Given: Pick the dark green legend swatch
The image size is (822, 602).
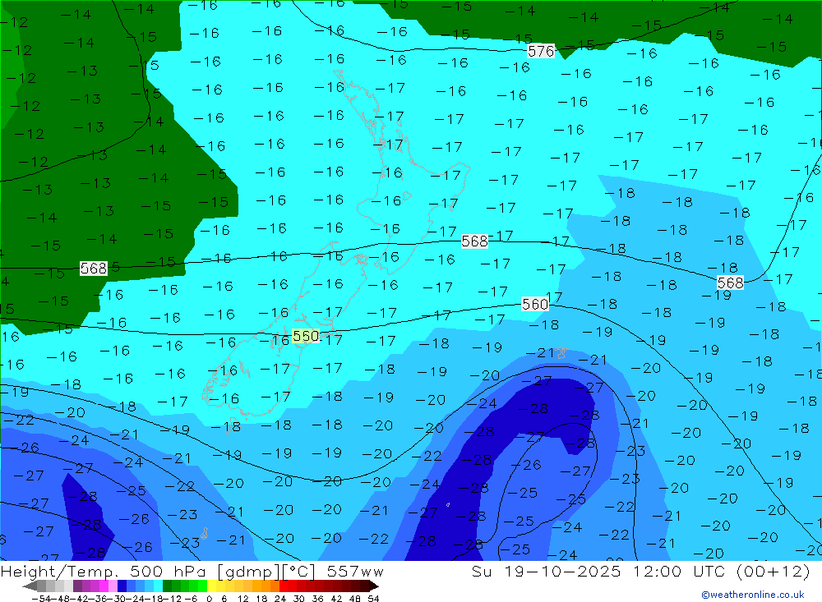Looking at the screenshot, I should point(167,586).
